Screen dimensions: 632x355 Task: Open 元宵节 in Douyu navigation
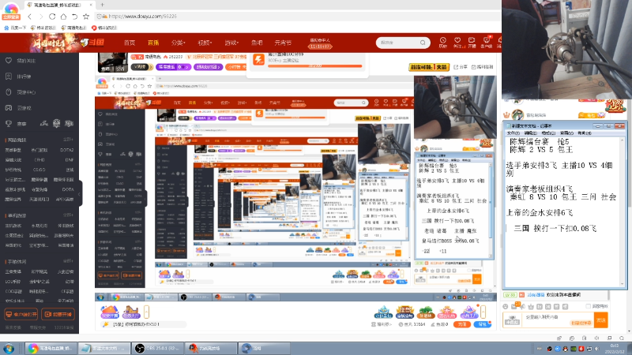pyautogui.click(x=283, y=43)
